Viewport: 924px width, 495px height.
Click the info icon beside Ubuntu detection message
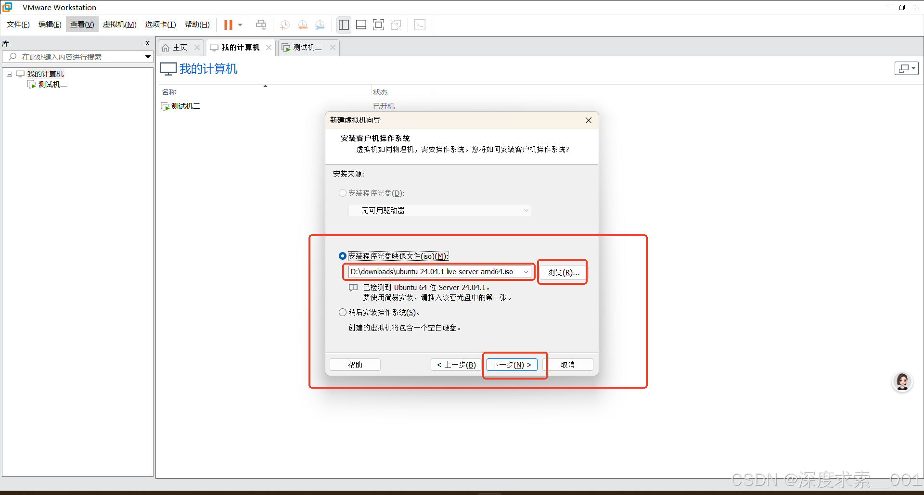(x=353, y=287)
